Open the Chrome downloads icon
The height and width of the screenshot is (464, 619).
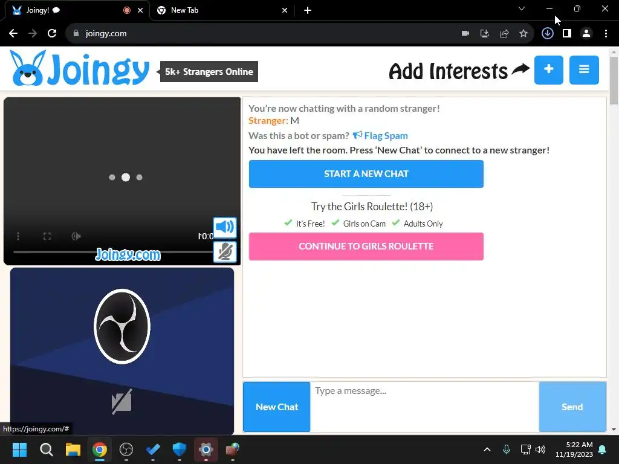tap(548, 34)
